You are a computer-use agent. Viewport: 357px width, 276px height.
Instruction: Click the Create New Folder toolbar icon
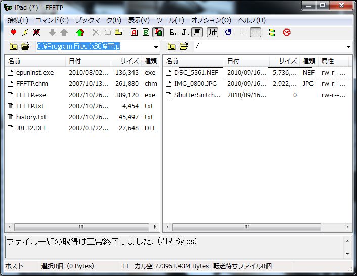coord(119,32)
